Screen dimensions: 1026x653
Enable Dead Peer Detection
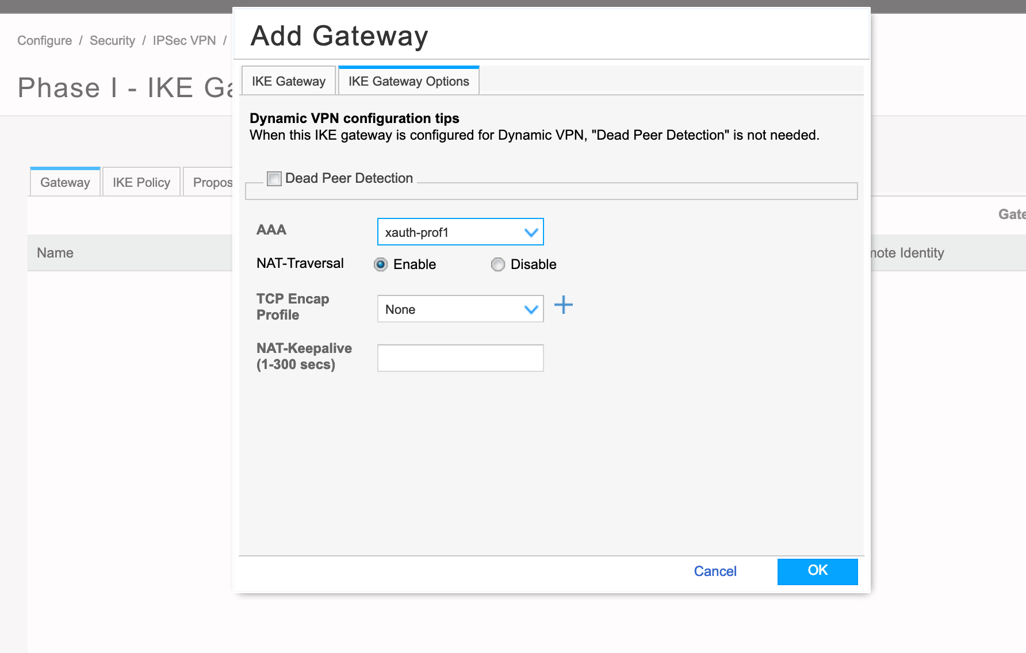274,179
